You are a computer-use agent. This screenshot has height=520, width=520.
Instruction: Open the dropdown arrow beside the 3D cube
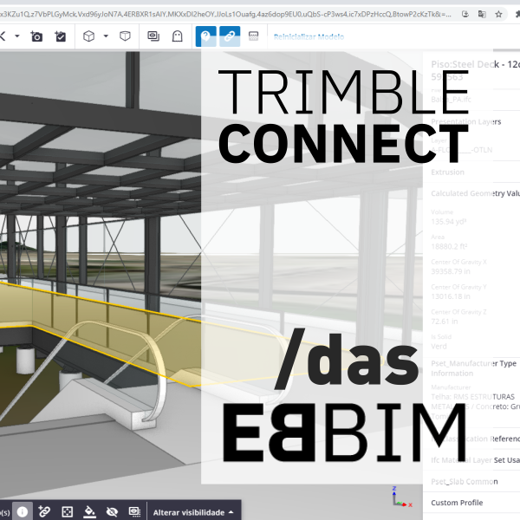click(x=106, y=36)
